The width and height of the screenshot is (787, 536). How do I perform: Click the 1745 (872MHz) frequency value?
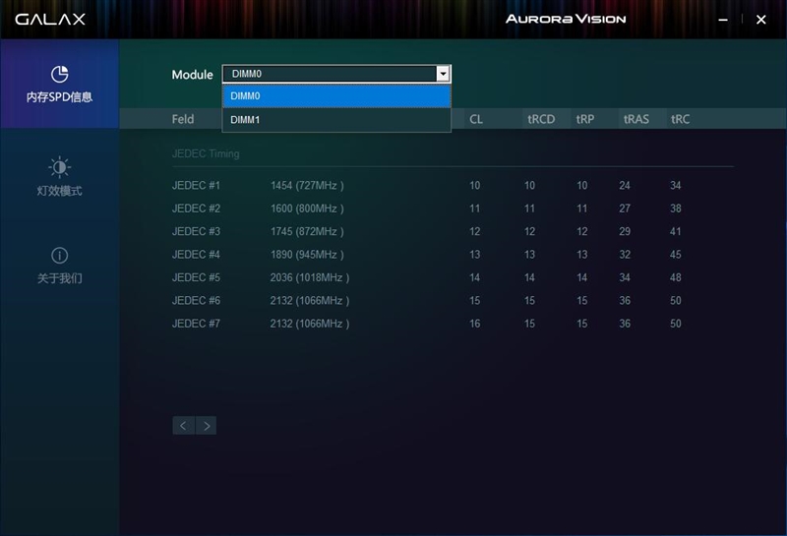pyautogui.click(x=307, y=231)
